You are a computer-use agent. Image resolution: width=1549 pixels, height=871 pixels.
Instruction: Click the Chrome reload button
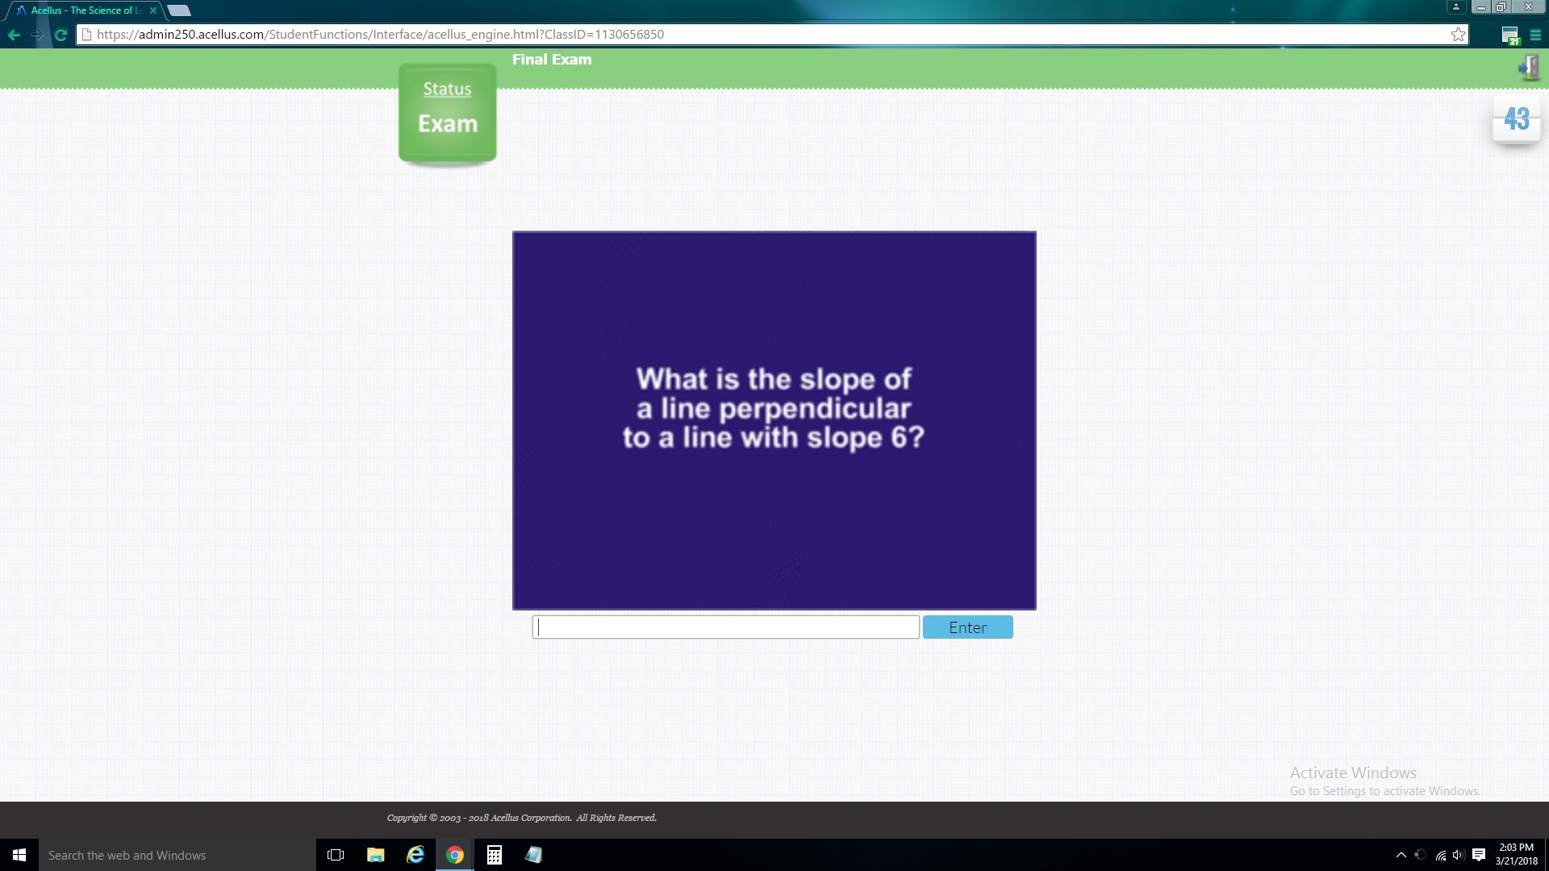click(x=61, y=35)
